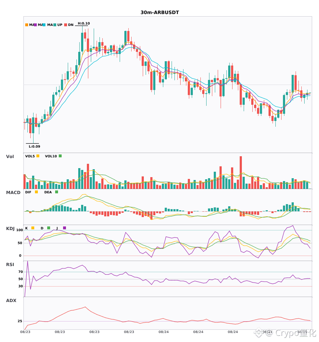Image resolution: width=319 pixels, height=342 pixels.
Task: Click the green VOL10 legend square
Action: point(60,156)
